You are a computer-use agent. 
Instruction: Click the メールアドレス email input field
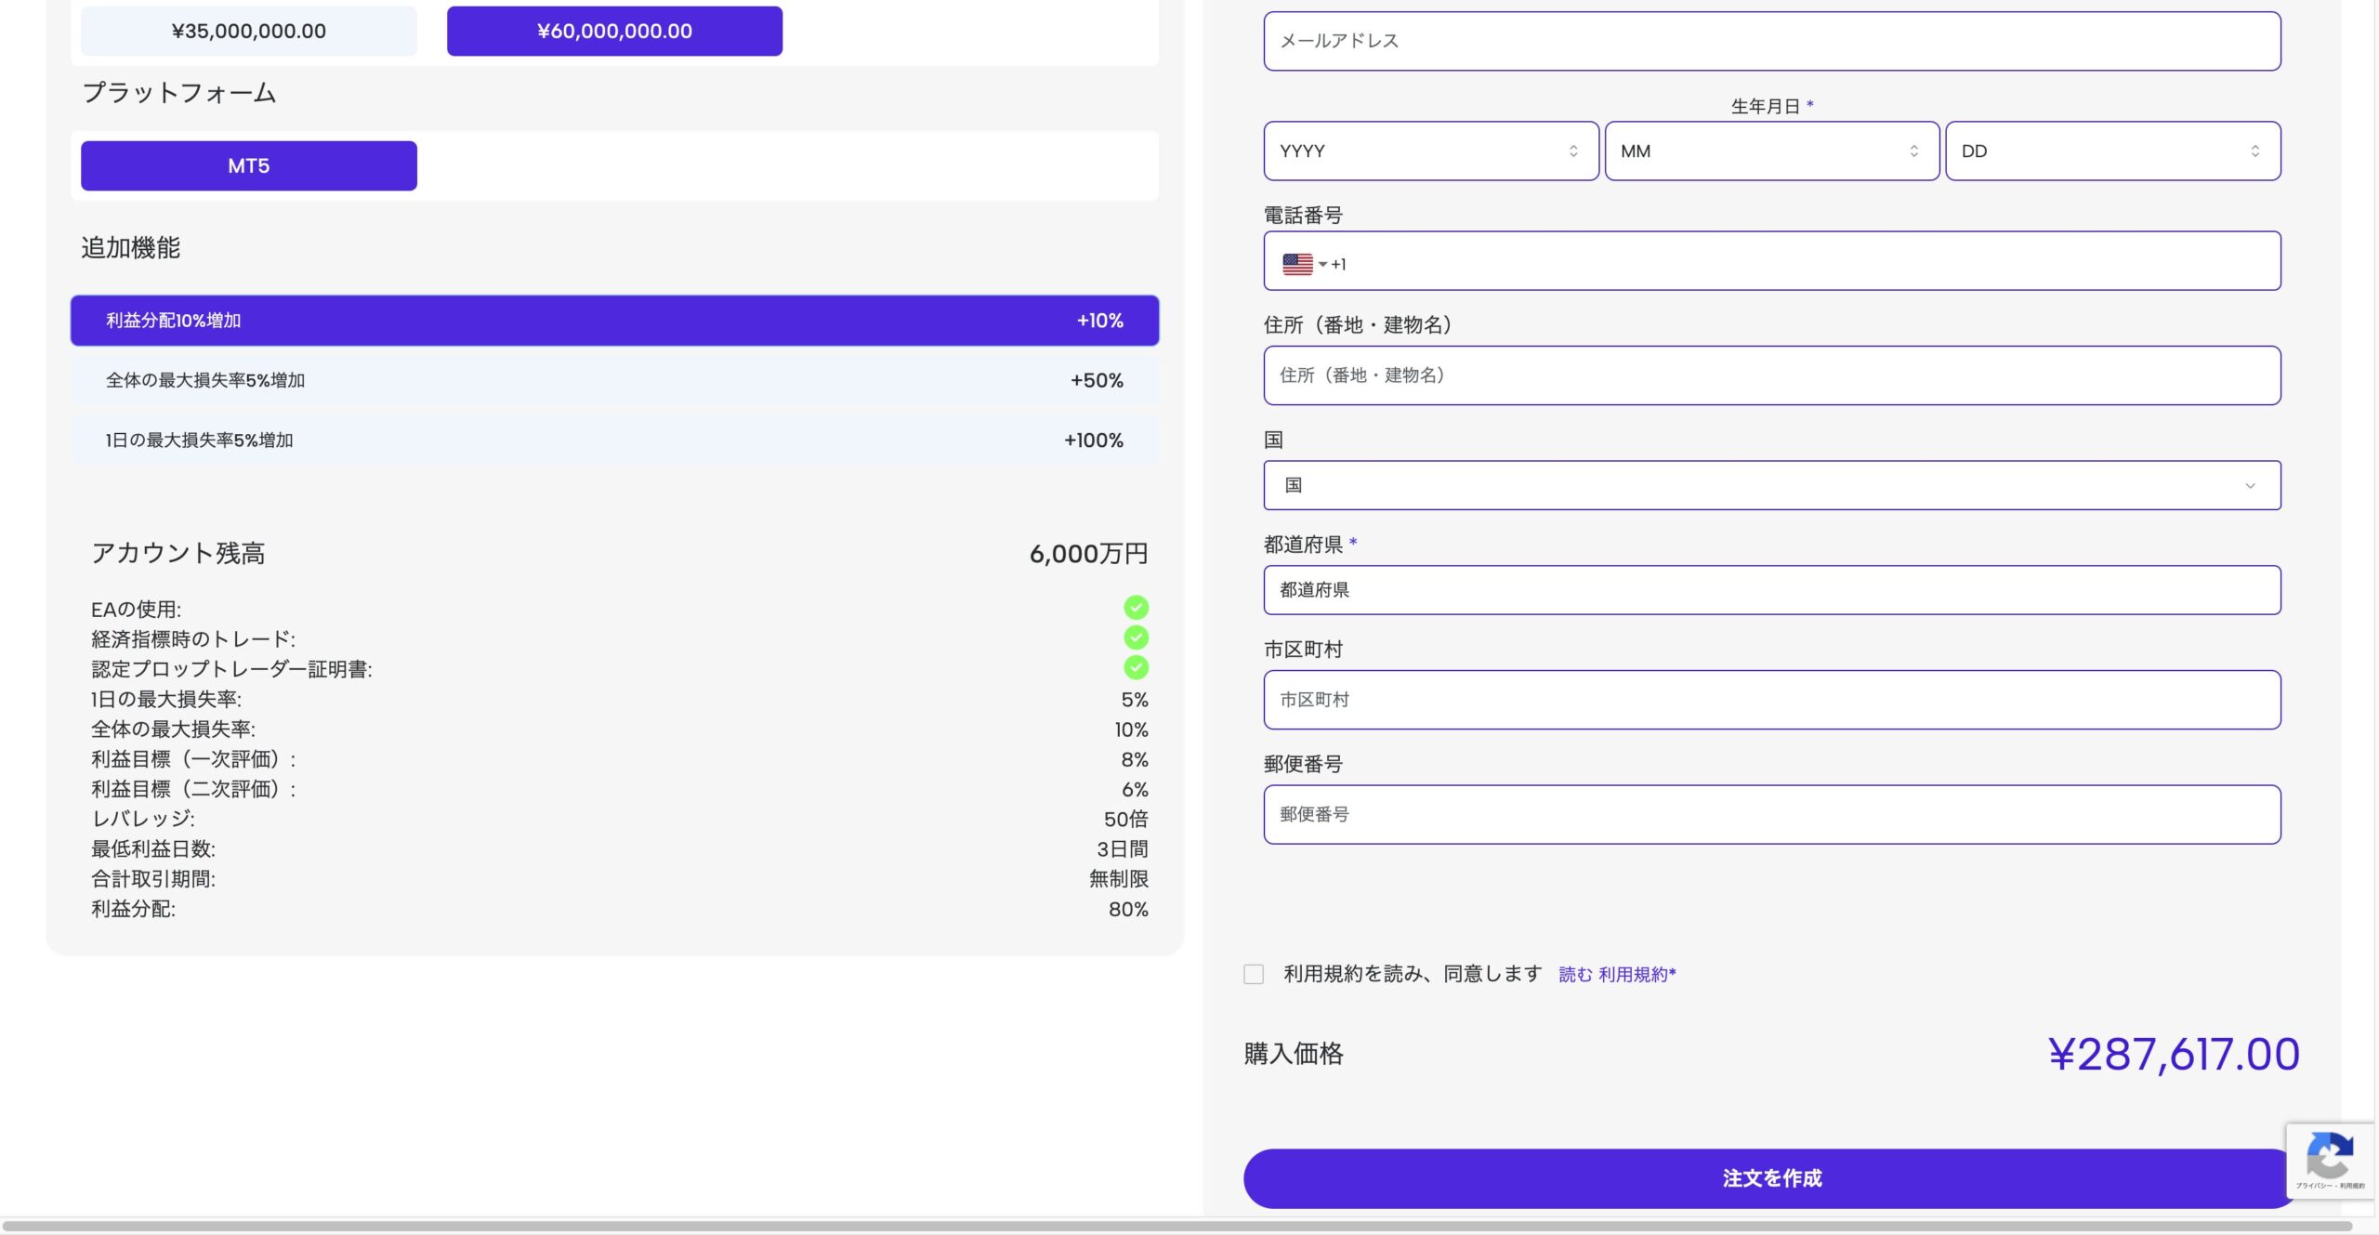(1771, 41)
